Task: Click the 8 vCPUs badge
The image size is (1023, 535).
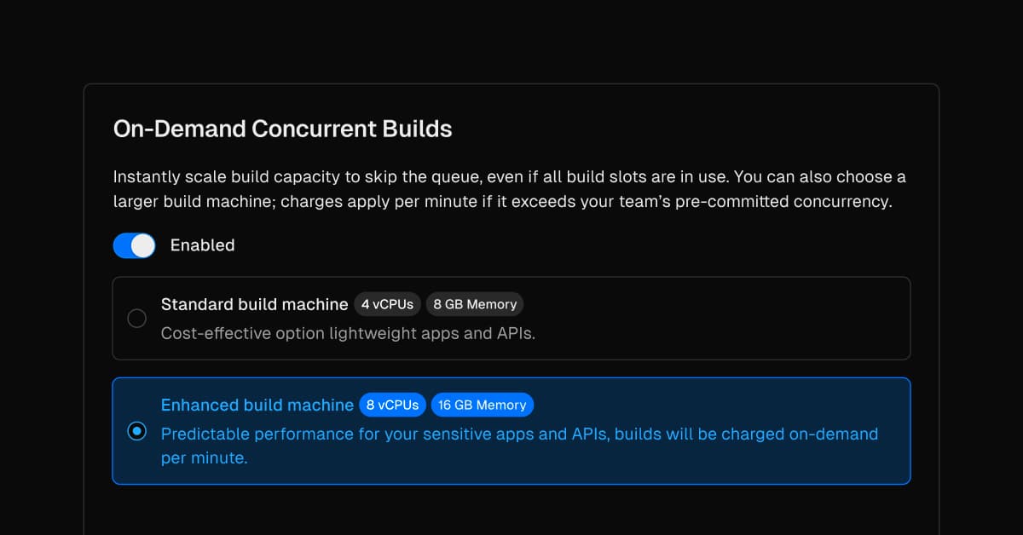Action: [392, 405]
